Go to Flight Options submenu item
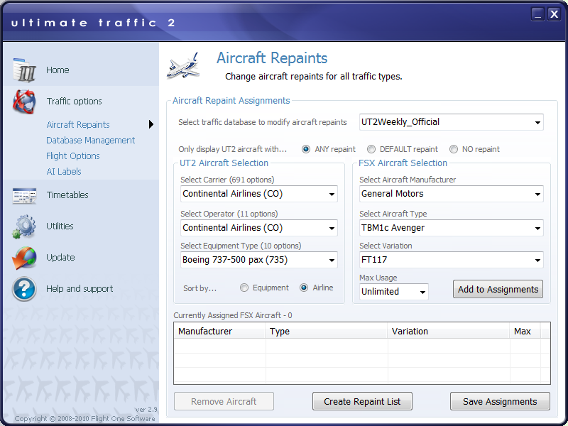The width and height of the screenshot is (568, 426). [73, 155]
